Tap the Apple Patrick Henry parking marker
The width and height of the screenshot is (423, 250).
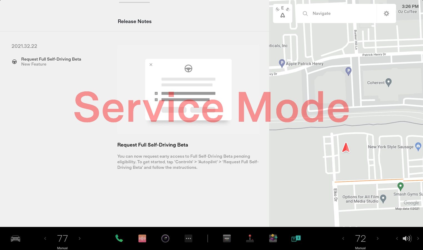(x=282, y=63)
